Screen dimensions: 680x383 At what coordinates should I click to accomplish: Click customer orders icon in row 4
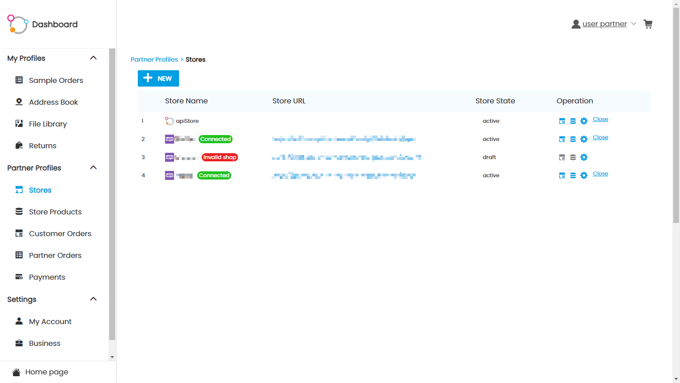[x=562, y=175]
